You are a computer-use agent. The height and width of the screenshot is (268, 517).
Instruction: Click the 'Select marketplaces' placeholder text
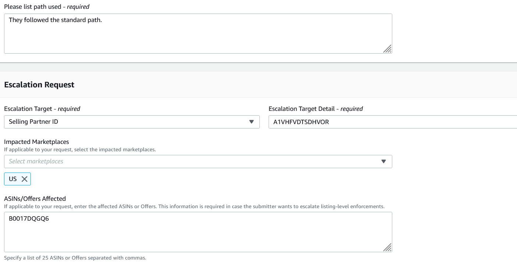click(x=36, y=162)
